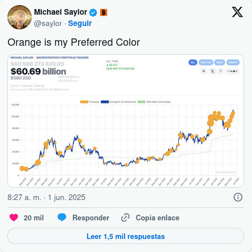Click the orange Bitcoin badge next to name
The height and width of the screenshot is (252, 252).
pos(104,12)
